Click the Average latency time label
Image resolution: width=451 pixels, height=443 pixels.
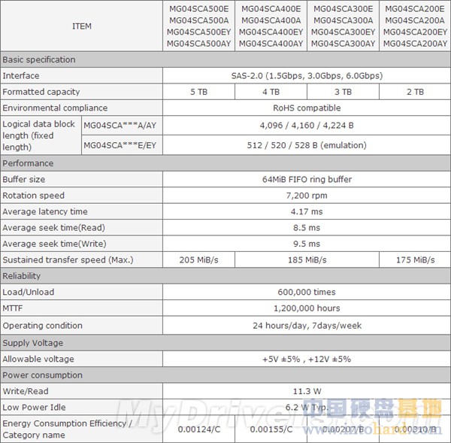[x=45, y=211]
